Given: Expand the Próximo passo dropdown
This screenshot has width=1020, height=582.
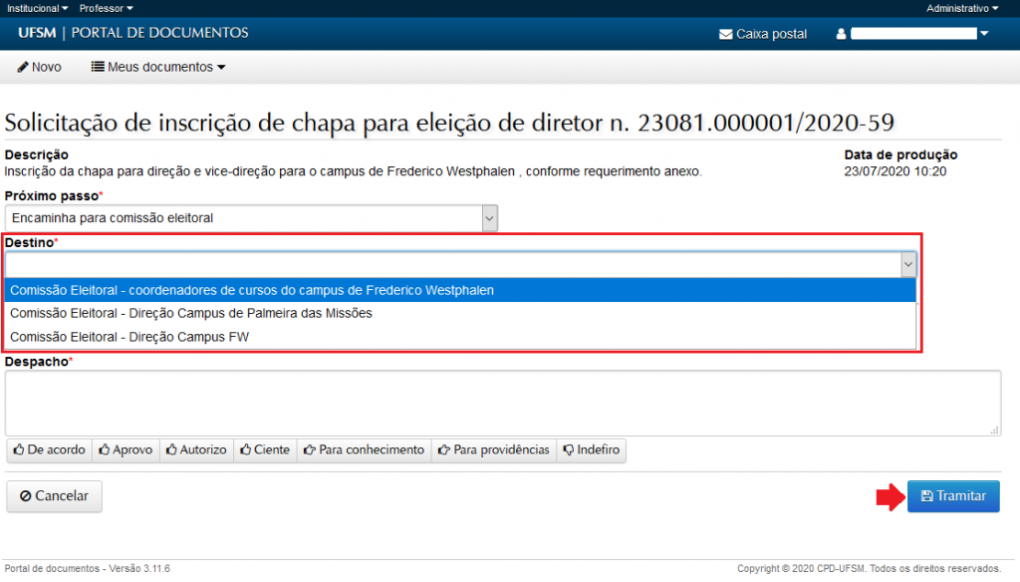Looking at the screenshot, I should pyautogui.click(x=488, y=217).
